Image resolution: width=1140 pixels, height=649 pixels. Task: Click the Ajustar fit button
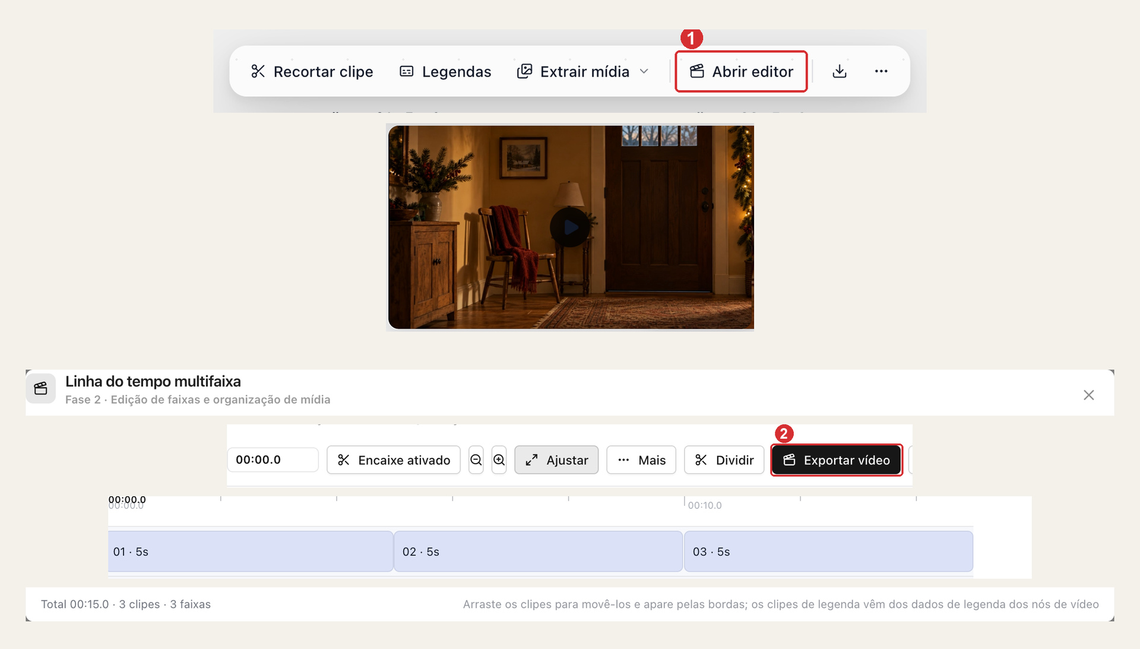[556, 460]
